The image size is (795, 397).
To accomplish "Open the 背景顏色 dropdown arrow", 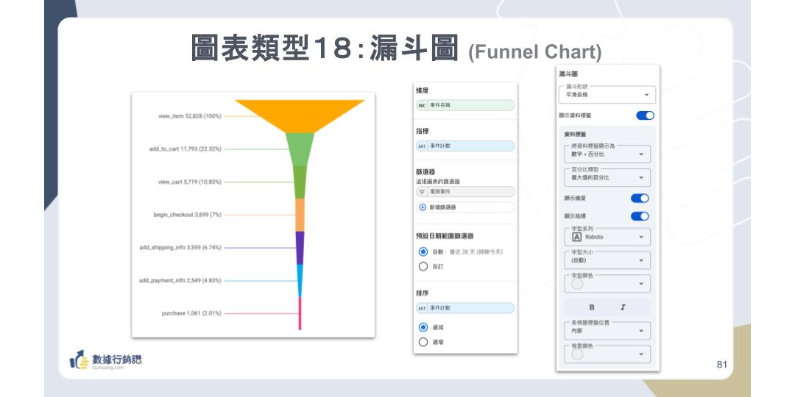I will pos(641,354).
